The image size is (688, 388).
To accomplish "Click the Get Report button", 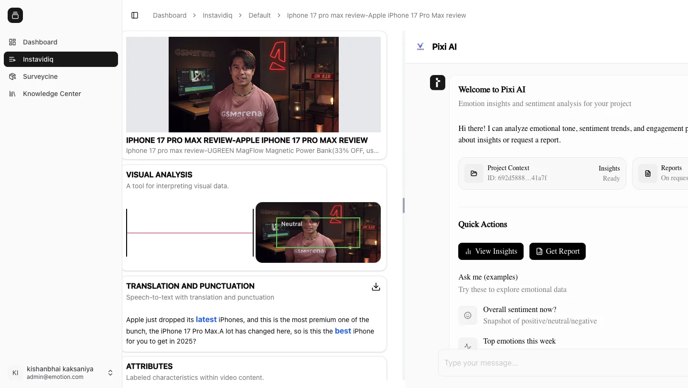I will pyautogui.click(x=557, y=251).
